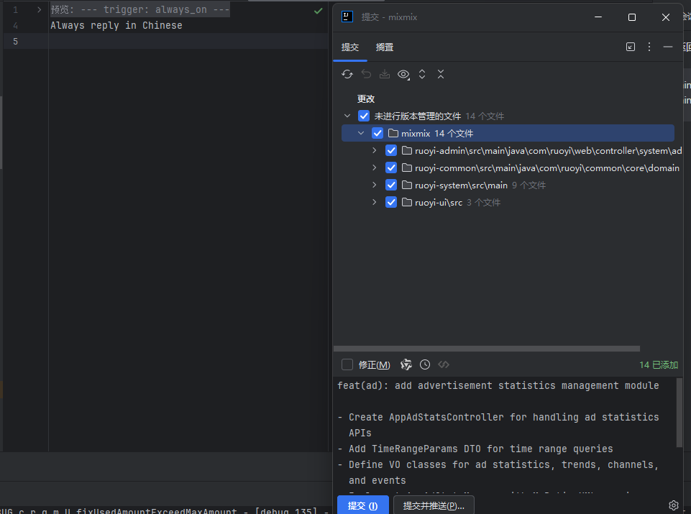Select the mixmix 14 个文件 row
The height and width of the screenshot is (514, 691).
click(508, 133)
